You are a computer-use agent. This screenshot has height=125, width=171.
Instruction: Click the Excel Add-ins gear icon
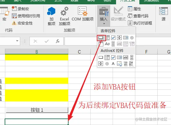[x=65, y=11]
